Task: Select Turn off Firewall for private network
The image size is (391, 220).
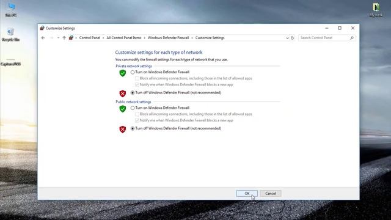Action: [x=133, y=93]
